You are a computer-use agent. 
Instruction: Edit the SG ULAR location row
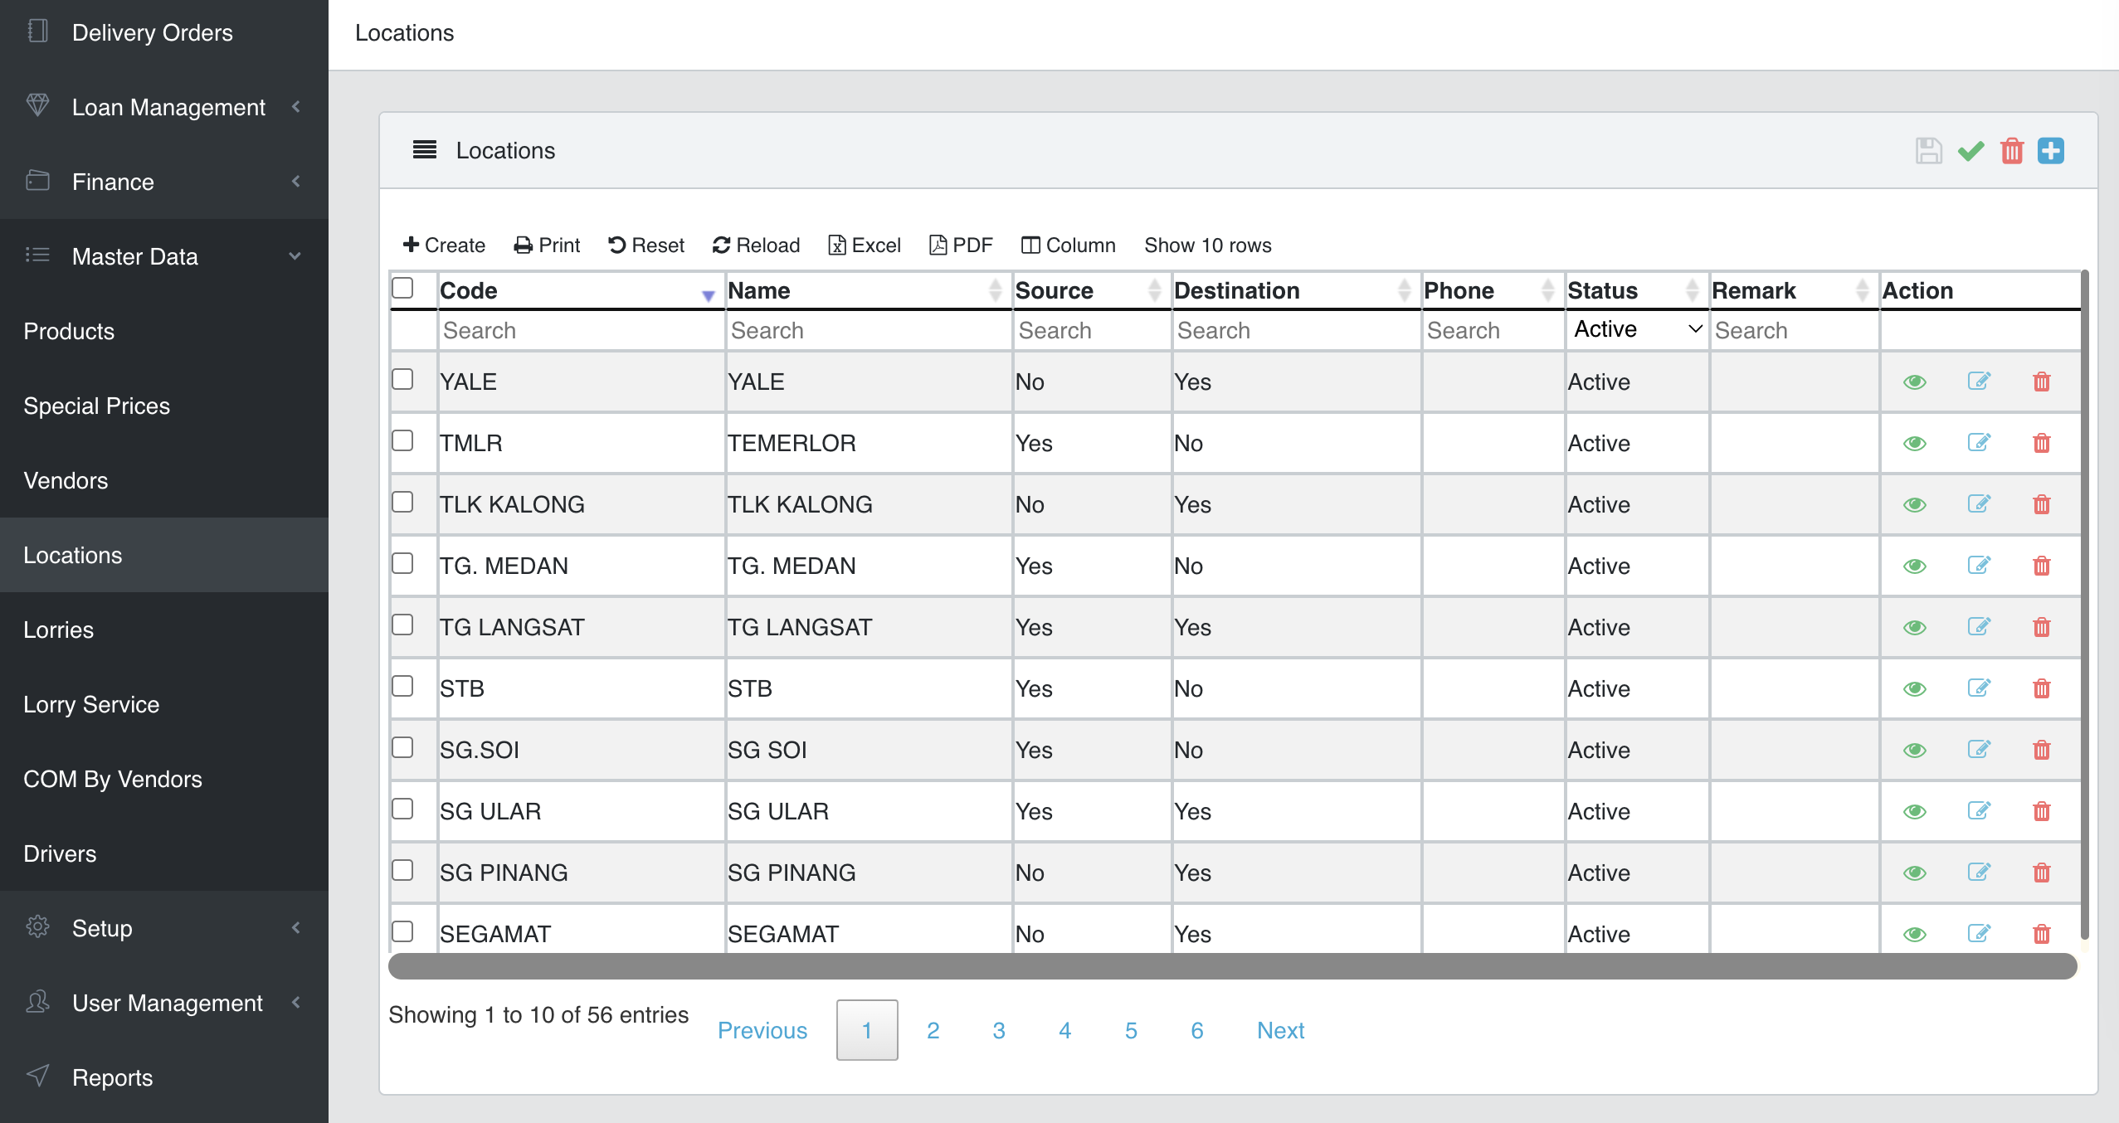pos(1979,811)
